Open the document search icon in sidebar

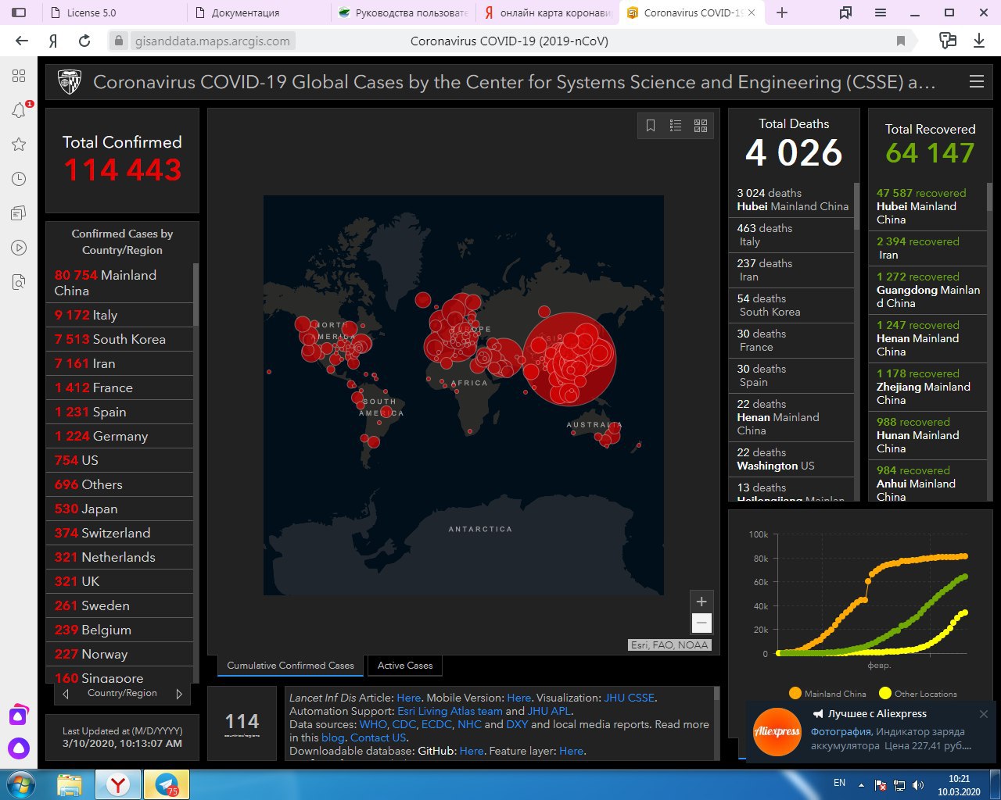coord(19,282)
